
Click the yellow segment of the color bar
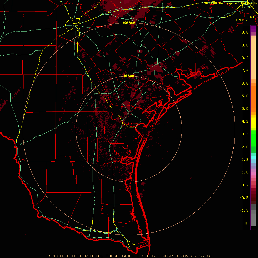[253, 123]
